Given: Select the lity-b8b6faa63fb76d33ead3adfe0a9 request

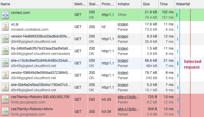Looking at the screenshot, I should (x=41, y=48).
